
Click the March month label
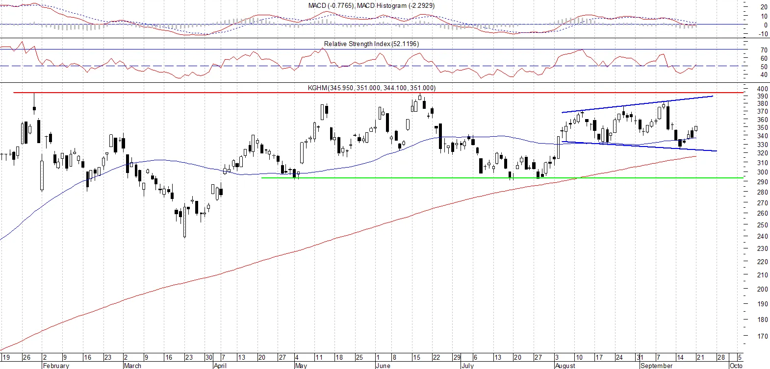tap(132, 366)
